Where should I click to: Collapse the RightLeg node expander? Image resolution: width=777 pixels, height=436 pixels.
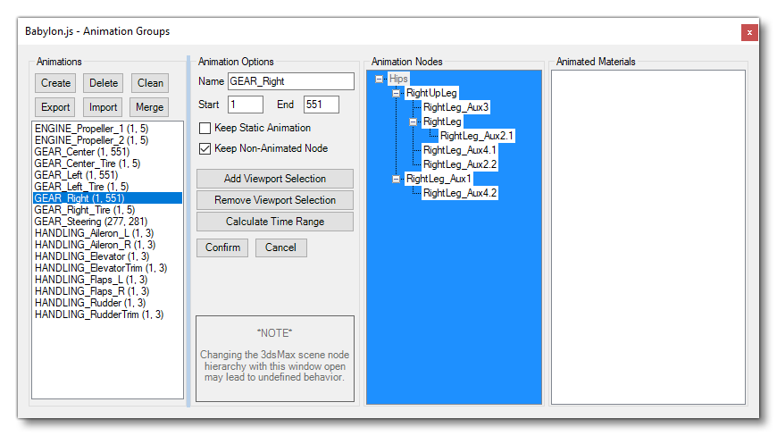[414, 122]
